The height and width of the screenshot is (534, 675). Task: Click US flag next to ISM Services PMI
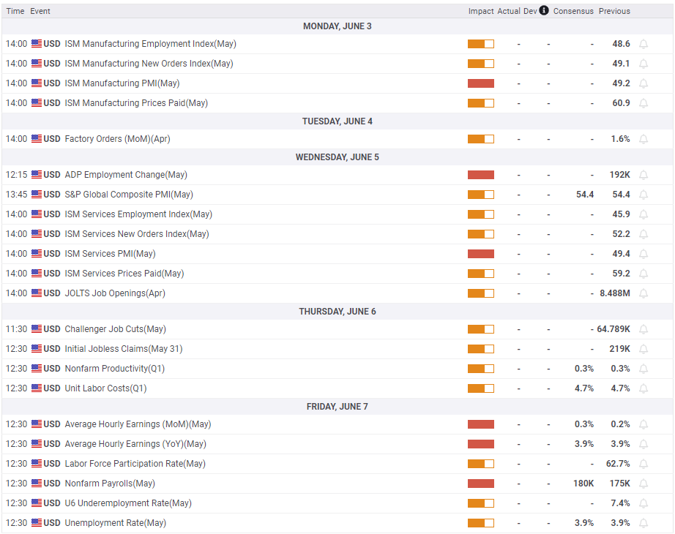coord(37,254)
